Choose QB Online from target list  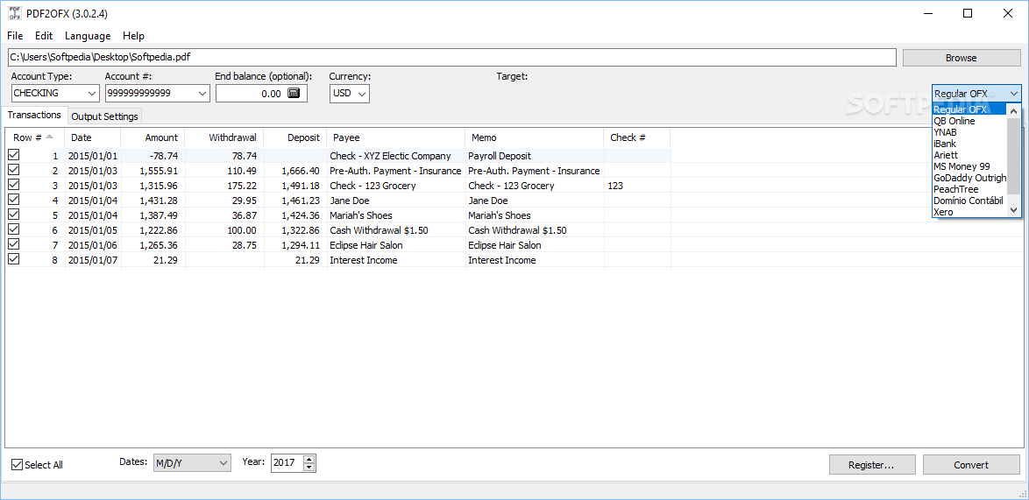point(969,121)
